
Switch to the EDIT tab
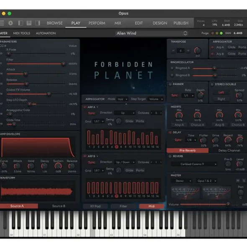coord(139,23)
